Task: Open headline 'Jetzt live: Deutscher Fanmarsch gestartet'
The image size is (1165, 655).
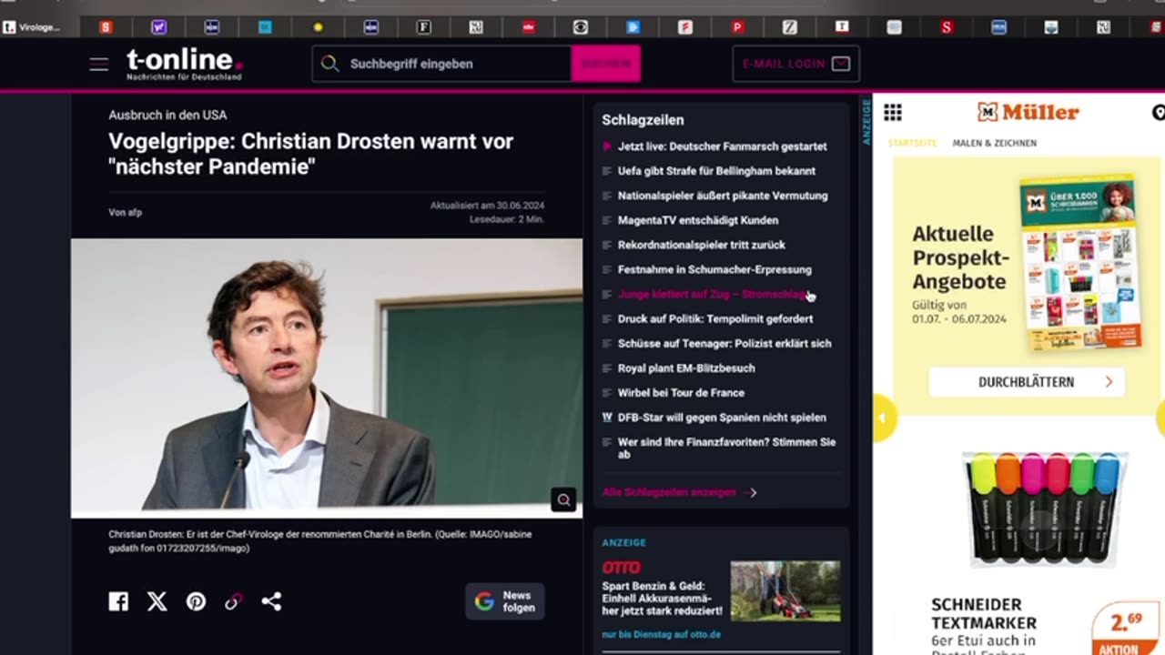Action: click(722, 146)
